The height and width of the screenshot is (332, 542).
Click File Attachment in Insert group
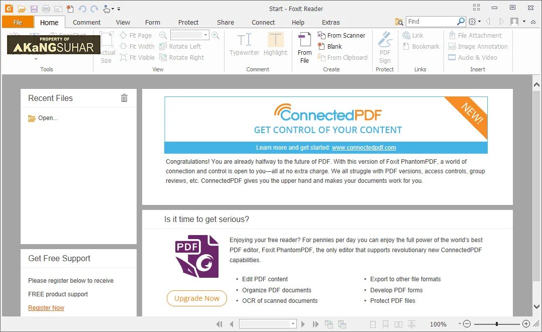tap(475, 35)
